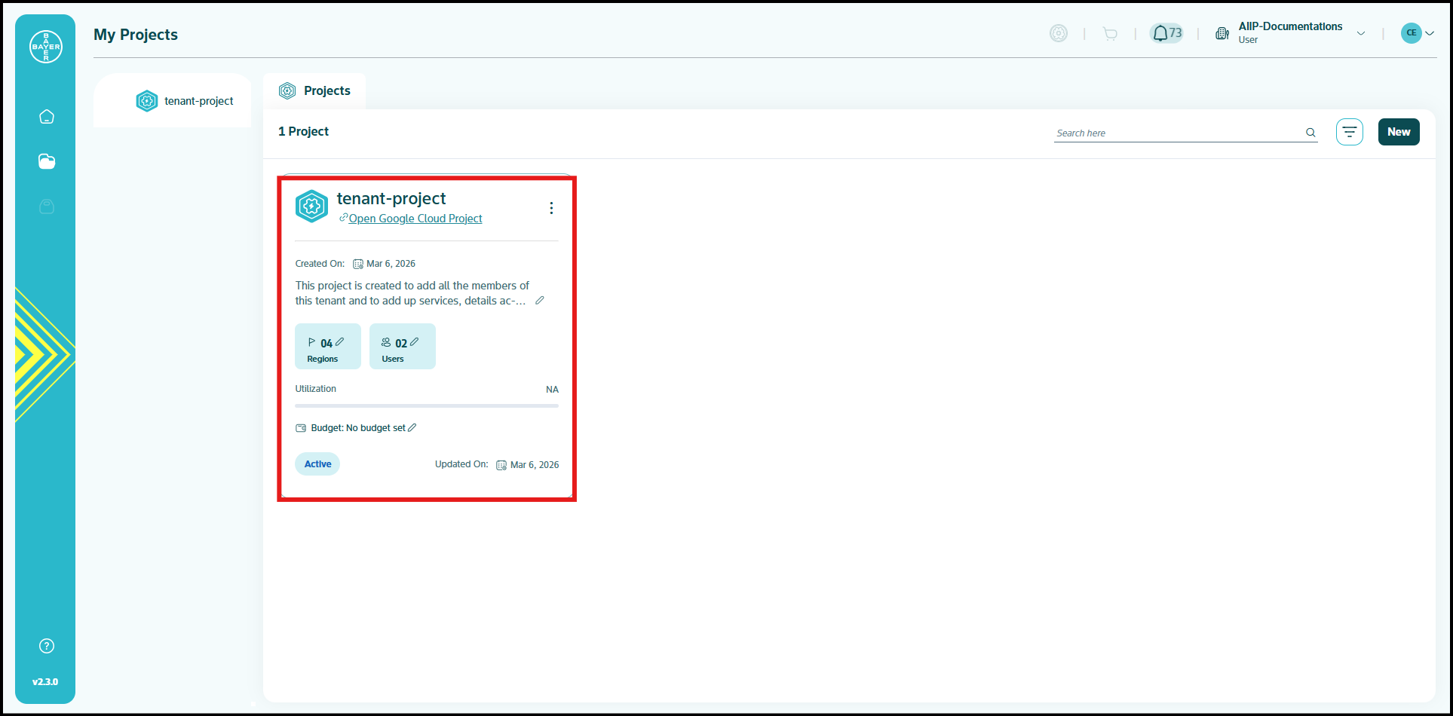1453x716 pixels.
Task: Open the shopping cart icon
Action: click(1110, 33)
